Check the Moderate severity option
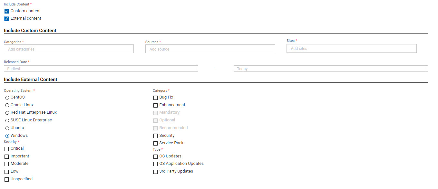This screenshot has height=189, width=438. (6, 164)
